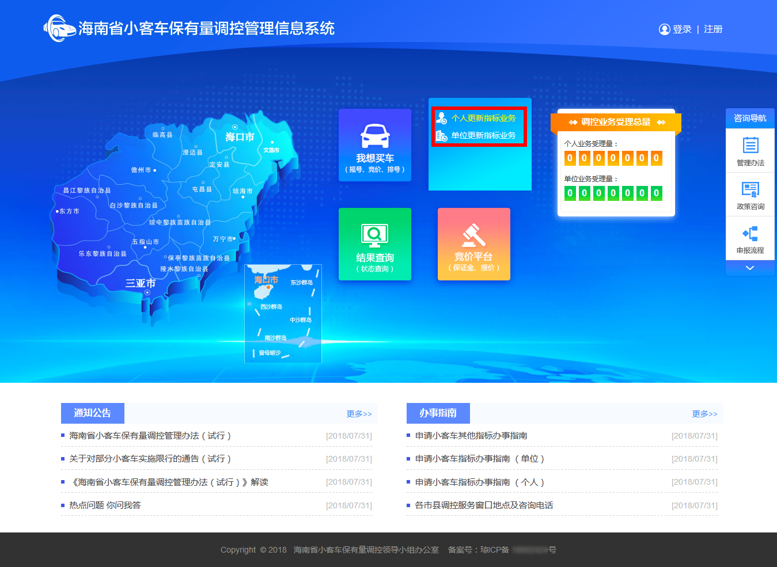Show more 办事指南 items via 更多>>
Image resolution: width=777 pixels, height=567 pixels.
[x=704, y=414]
